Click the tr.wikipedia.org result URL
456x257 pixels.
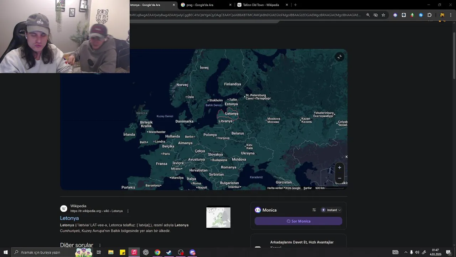point(97,211)
